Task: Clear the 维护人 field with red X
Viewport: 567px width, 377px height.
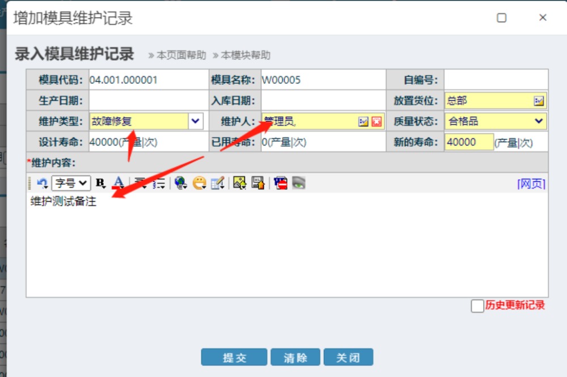Action: [376, 121]
